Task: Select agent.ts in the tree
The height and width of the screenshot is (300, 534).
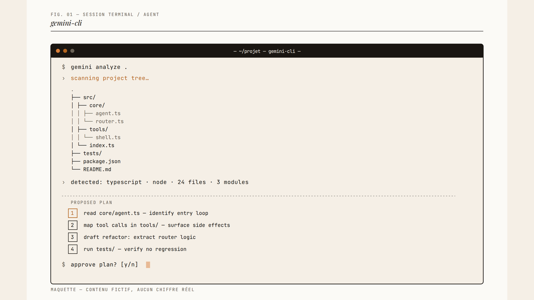Action: coord(108,113)
